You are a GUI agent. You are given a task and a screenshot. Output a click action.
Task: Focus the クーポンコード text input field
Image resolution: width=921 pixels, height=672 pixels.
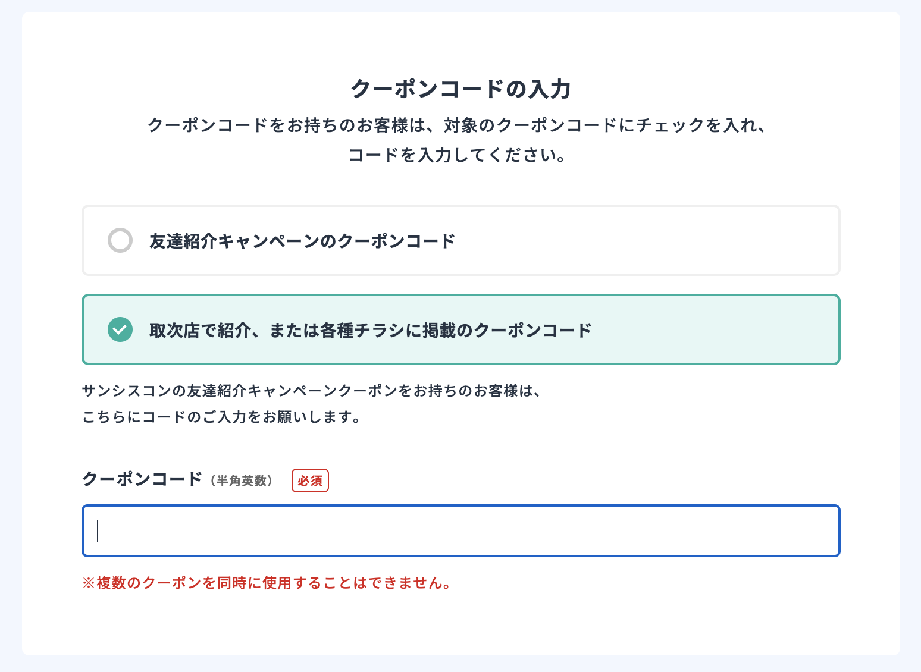point(460,531)
